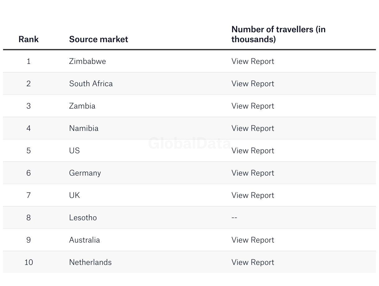Click the Source market column header
This screenshot has height=286, width=379.
(98, 39)
